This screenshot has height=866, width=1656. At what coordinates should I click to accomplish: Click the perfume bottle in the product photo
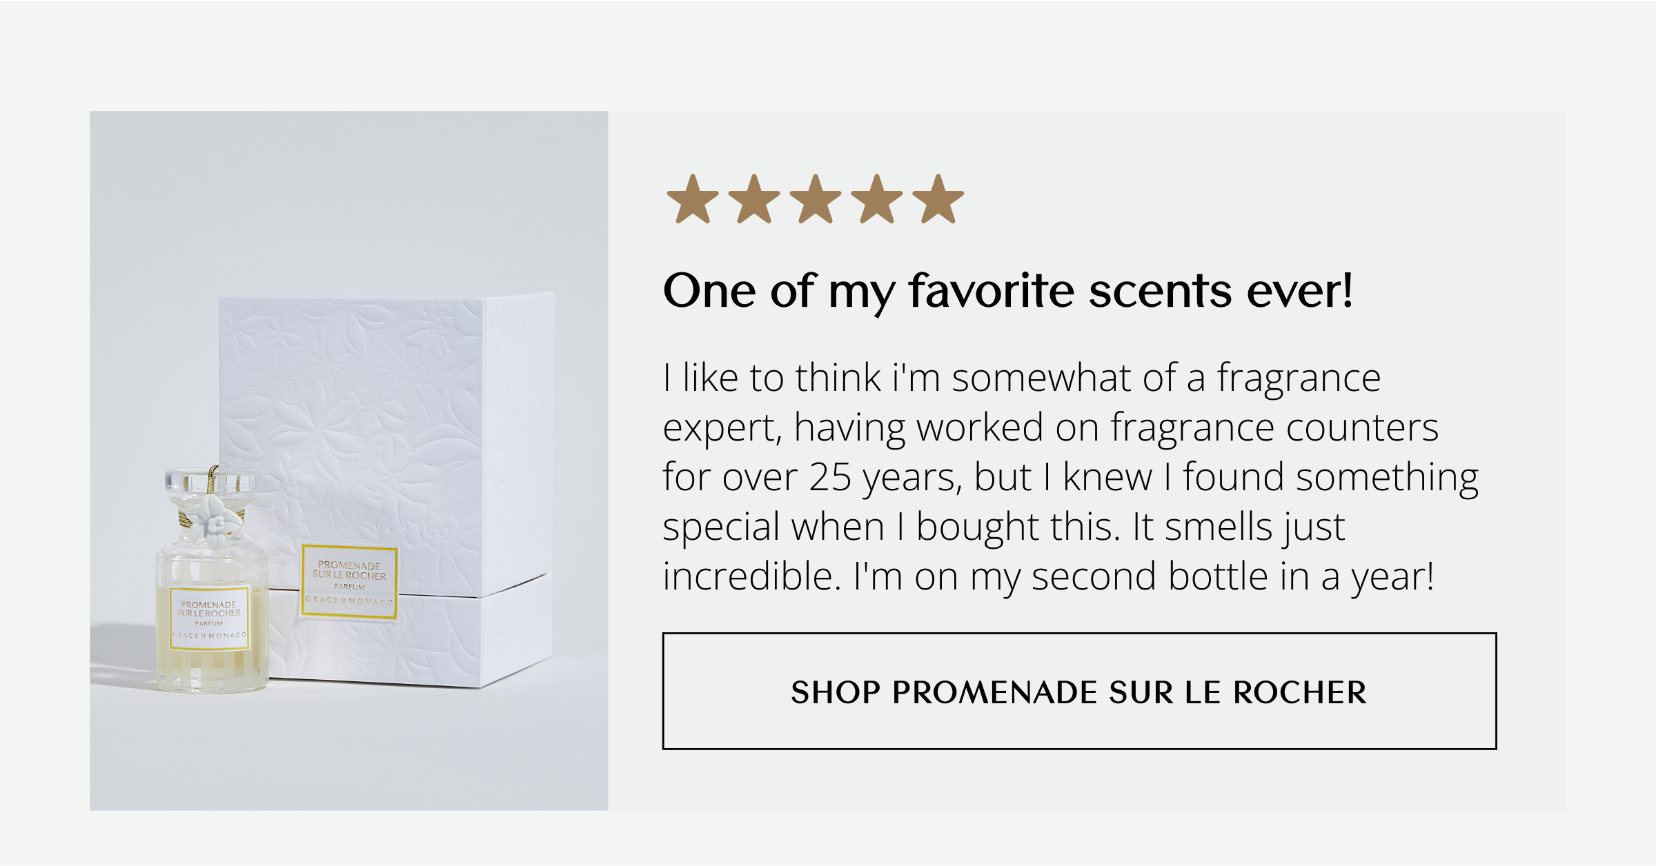[x=211, y=579]
